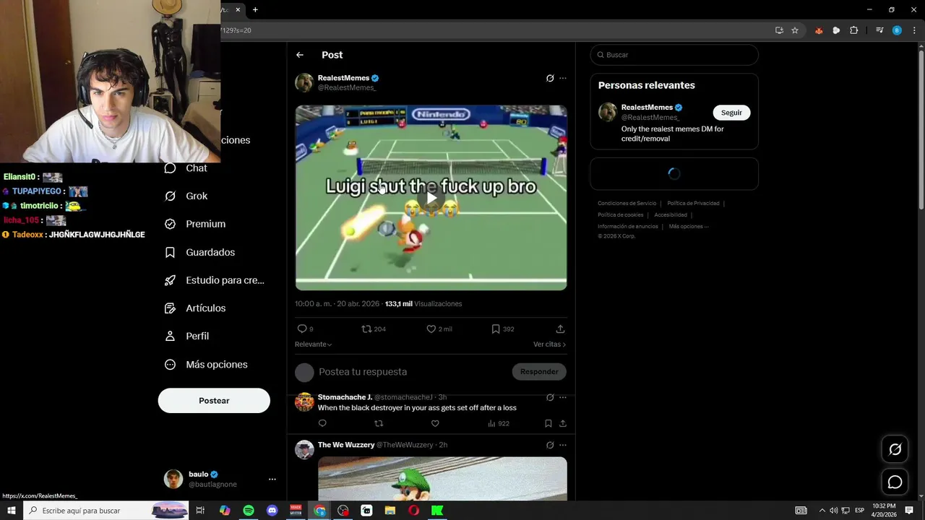Viewport: 925px width, 520px height.
Task: Open more options on RealestMemes post
Action: click(x=563, y=78)
